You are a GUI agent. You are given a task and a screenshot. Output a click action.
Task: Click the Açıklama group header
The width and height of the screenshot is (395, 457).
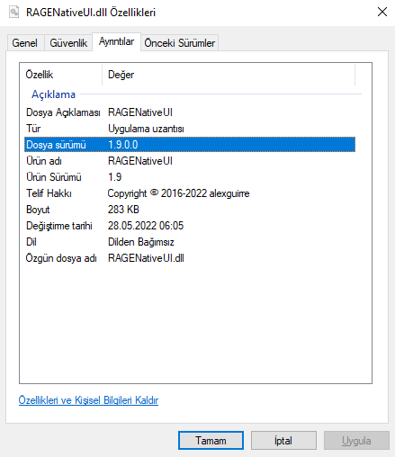point(53,94)
